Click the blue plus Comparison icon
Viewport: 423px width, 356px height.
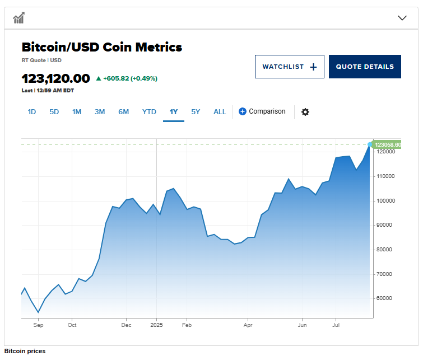(x=242, y=111)
